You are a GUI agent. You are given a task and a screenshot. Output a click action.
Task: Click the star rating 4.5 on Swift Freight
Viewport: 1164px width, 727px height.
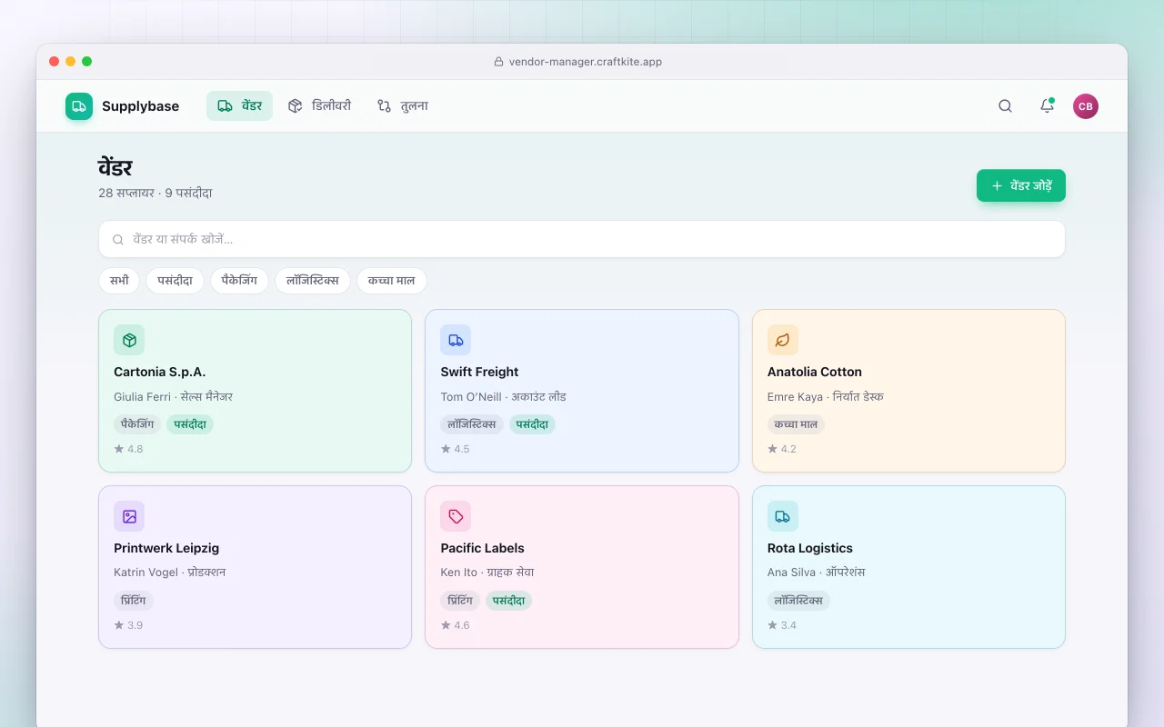click(x=456, y=449)
